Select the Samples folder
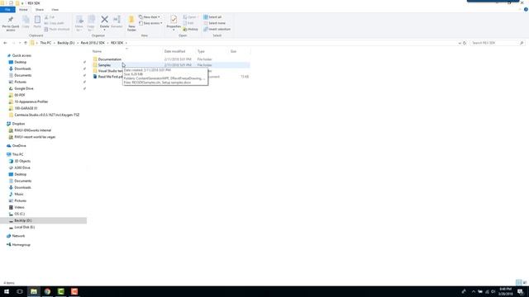Image resolution: width=529 pixels, height=297 pixels. (x=104, y=65)
